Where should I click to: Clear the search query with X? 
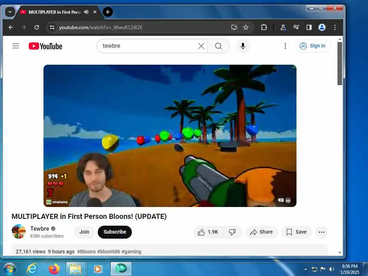[x=201, y=46]
